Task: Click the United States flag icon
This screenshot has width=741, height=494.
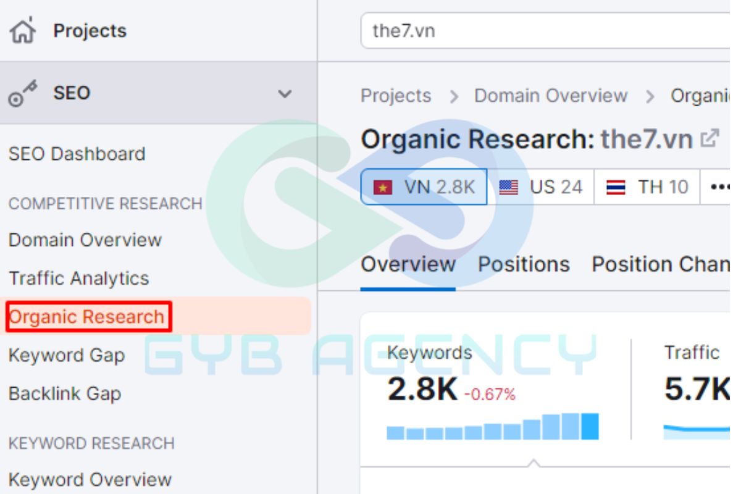Action: tap(508, 187)
